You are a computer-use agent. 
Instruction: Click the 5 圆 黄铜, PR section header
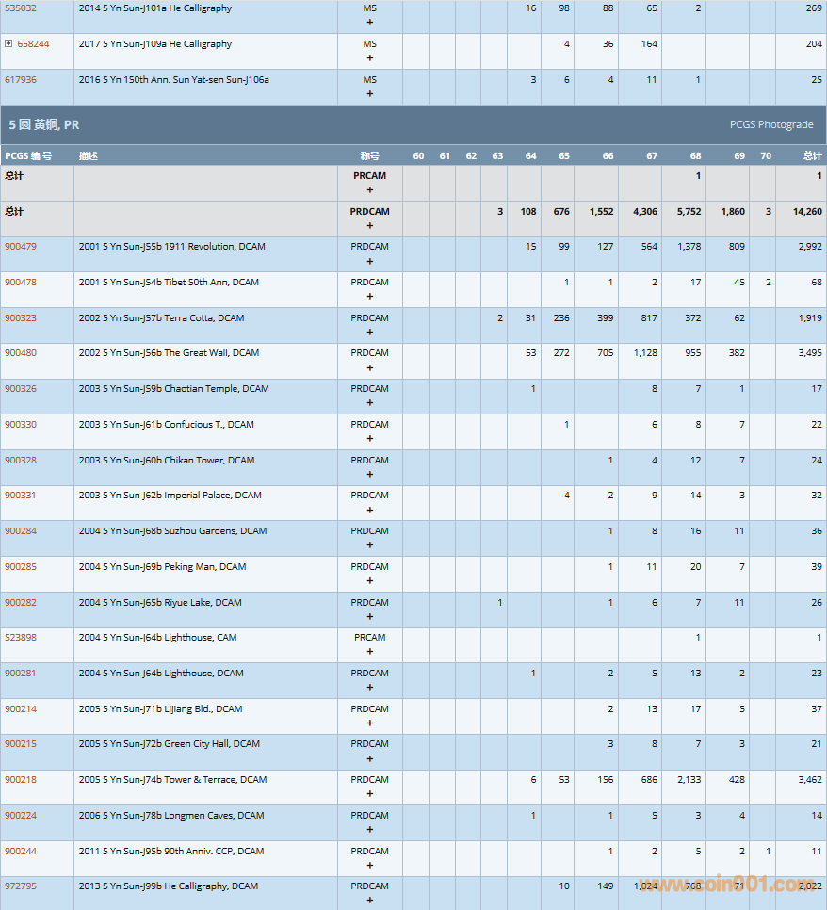click(44, 124)
